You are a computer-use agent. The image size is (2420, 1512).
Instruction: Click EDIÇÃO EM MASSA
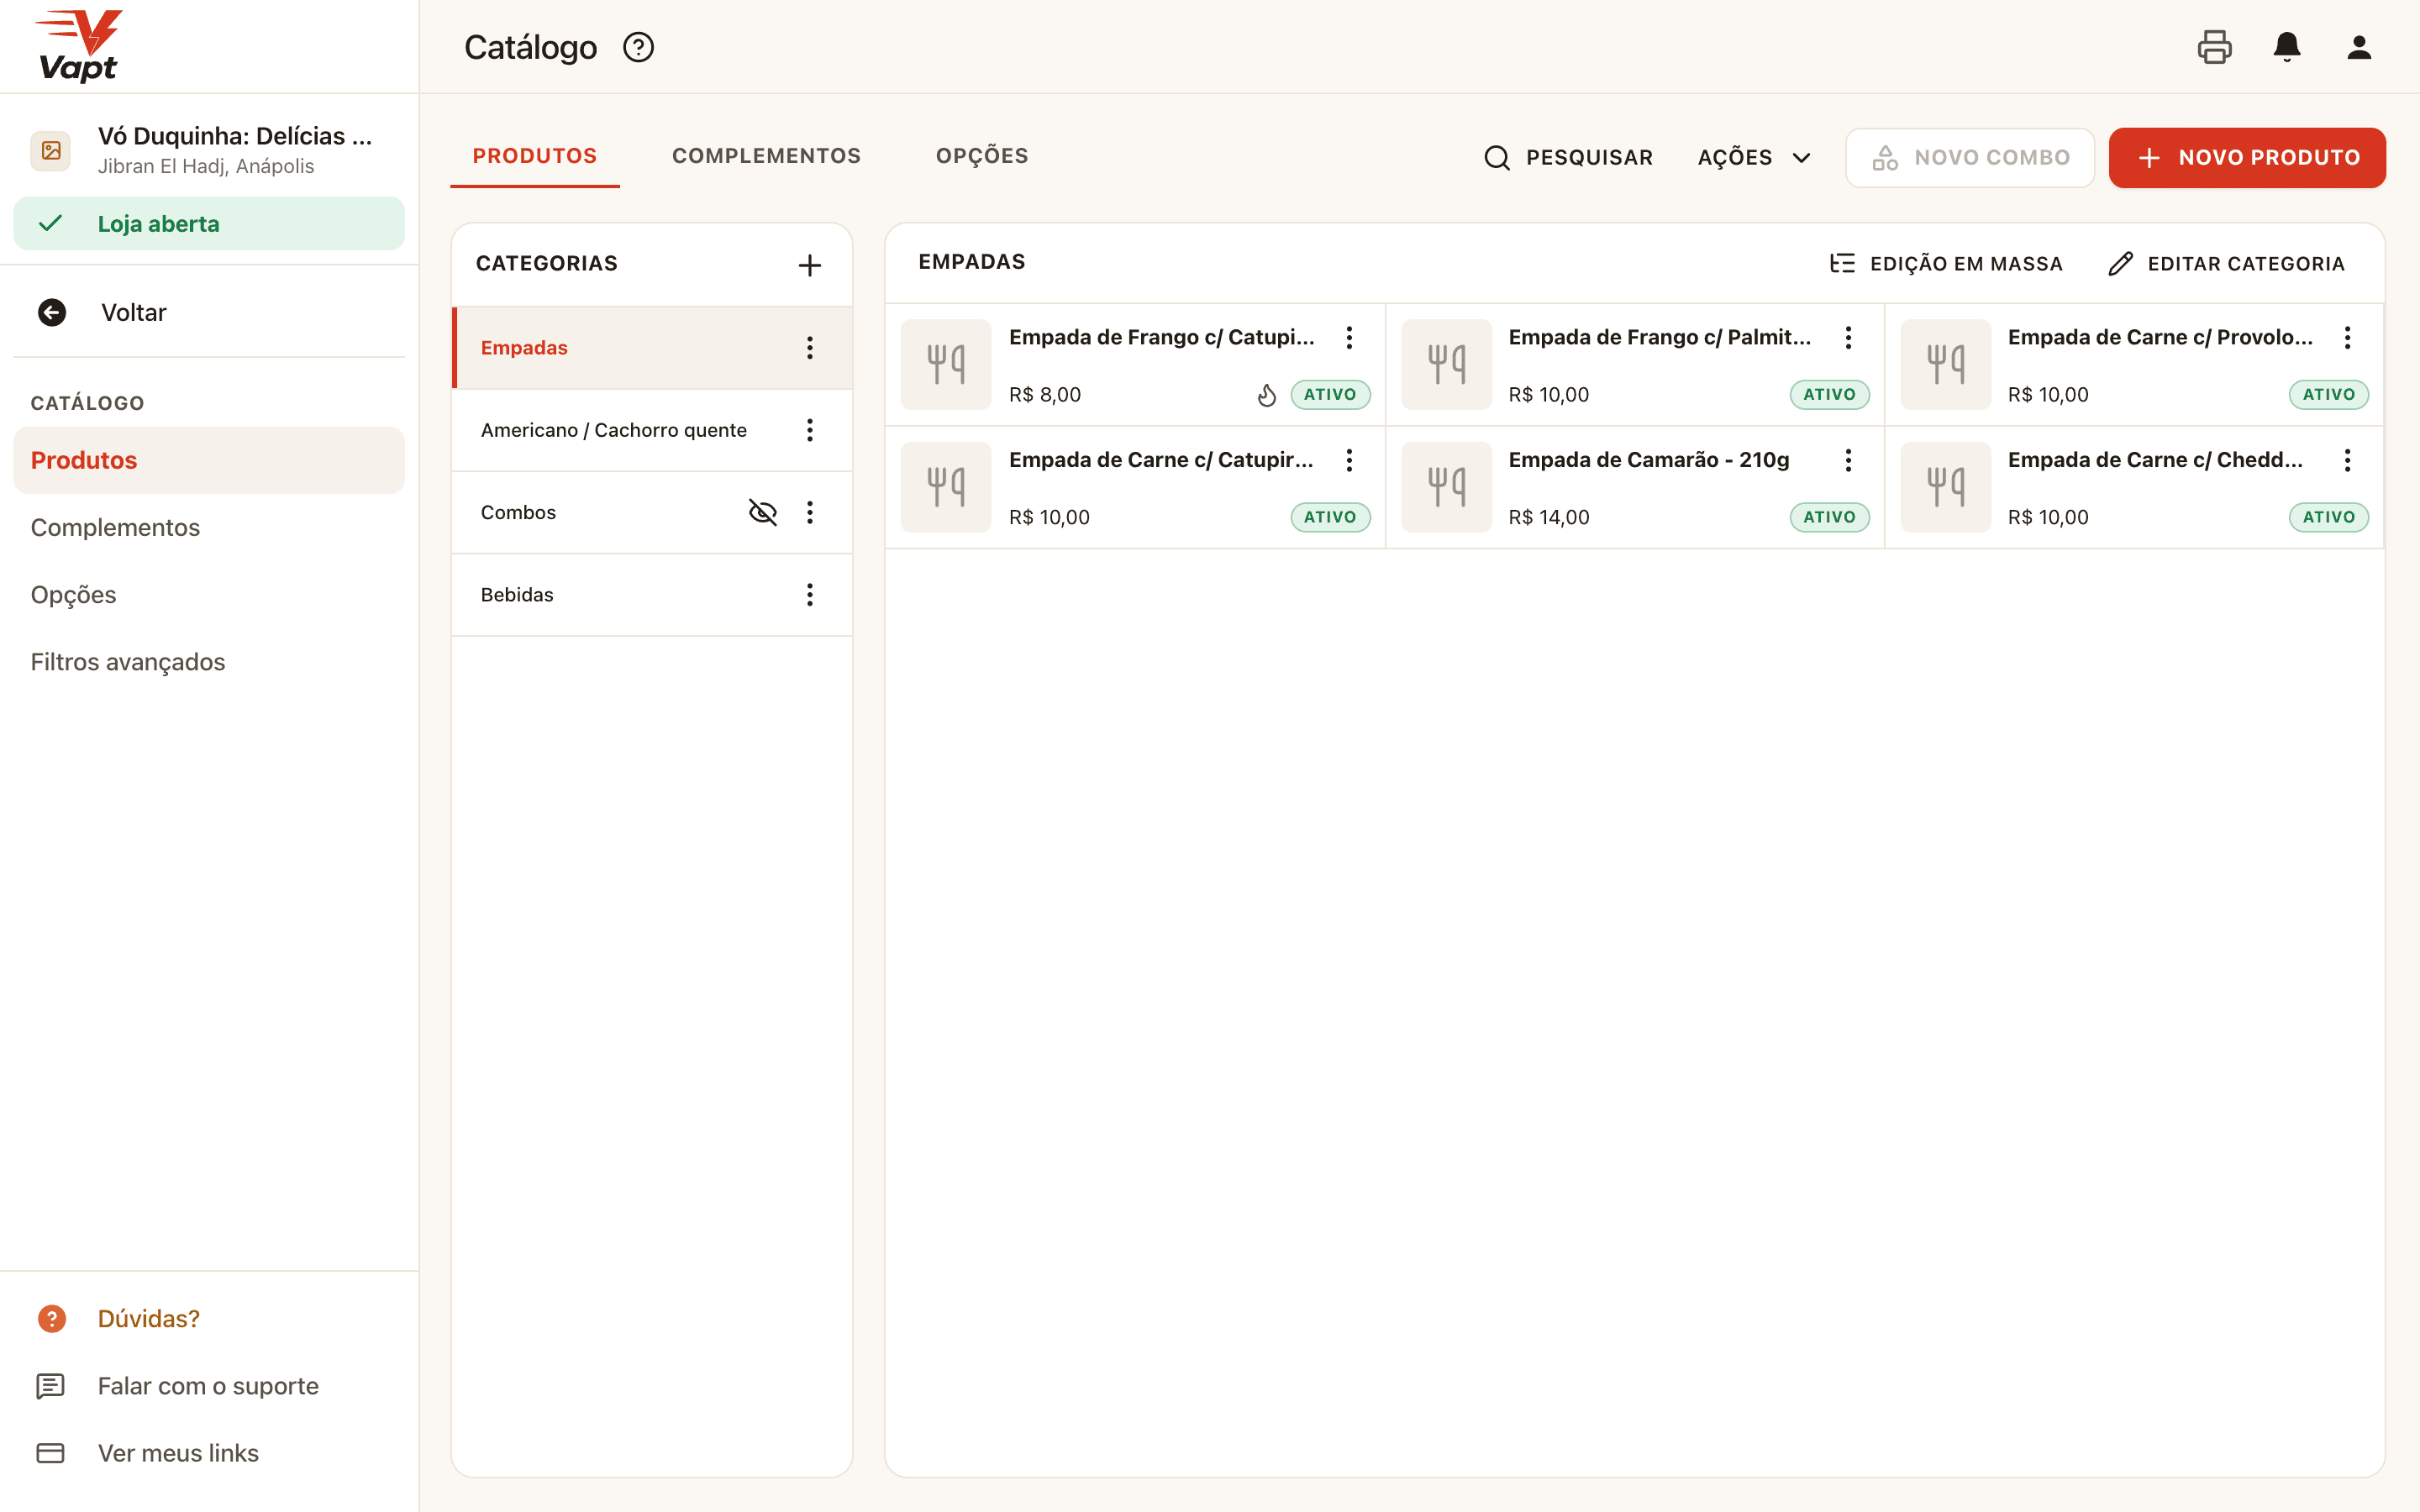tap(1945, 264)
